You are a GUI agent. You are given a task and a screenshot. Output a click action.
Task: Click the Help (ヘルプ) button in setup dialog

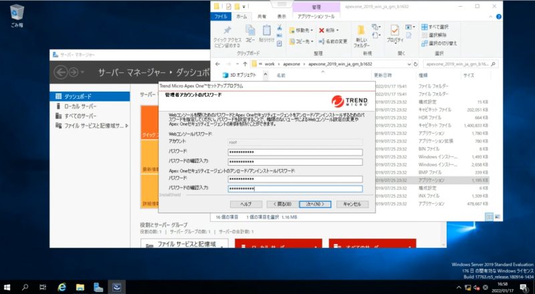[246, 204]
